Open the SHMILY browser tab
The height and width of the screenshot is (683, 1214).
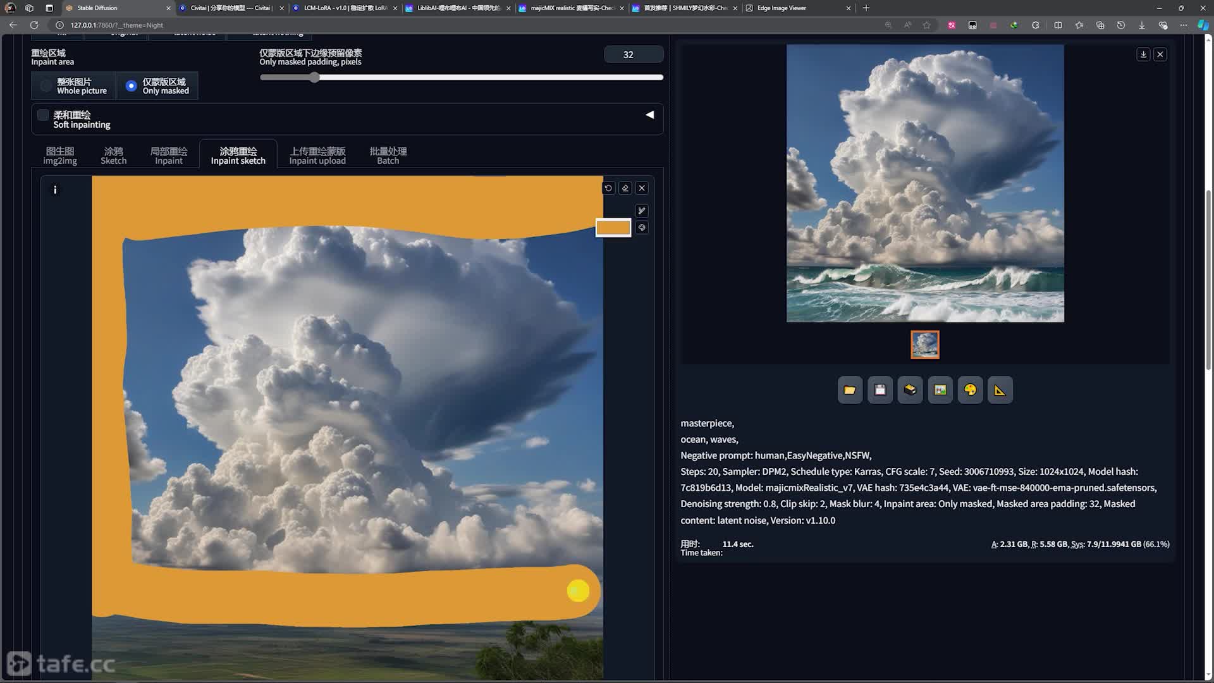click(x=685, y=8)
